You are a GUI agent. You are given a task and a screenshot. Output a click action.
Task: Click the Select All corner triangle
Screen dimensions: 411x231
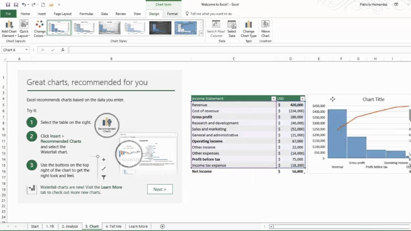point(4,59)
